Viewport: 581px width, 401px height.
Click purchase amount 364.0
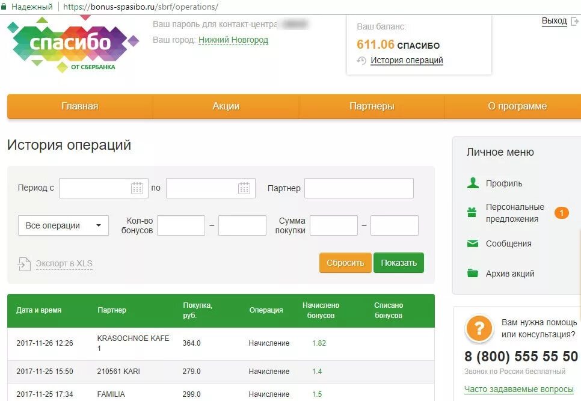click(192, 343)
